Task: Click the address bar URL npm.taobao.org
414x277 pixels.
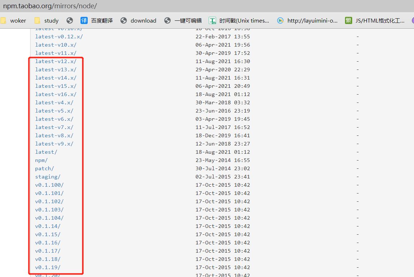Action: point(50,6)
